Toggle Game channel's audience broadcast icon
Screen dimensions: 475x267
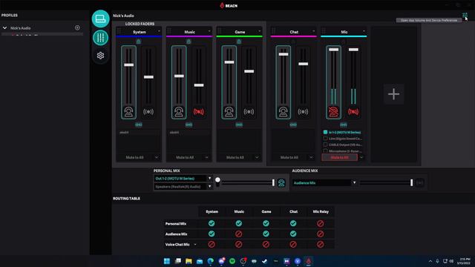pos(249,112)
